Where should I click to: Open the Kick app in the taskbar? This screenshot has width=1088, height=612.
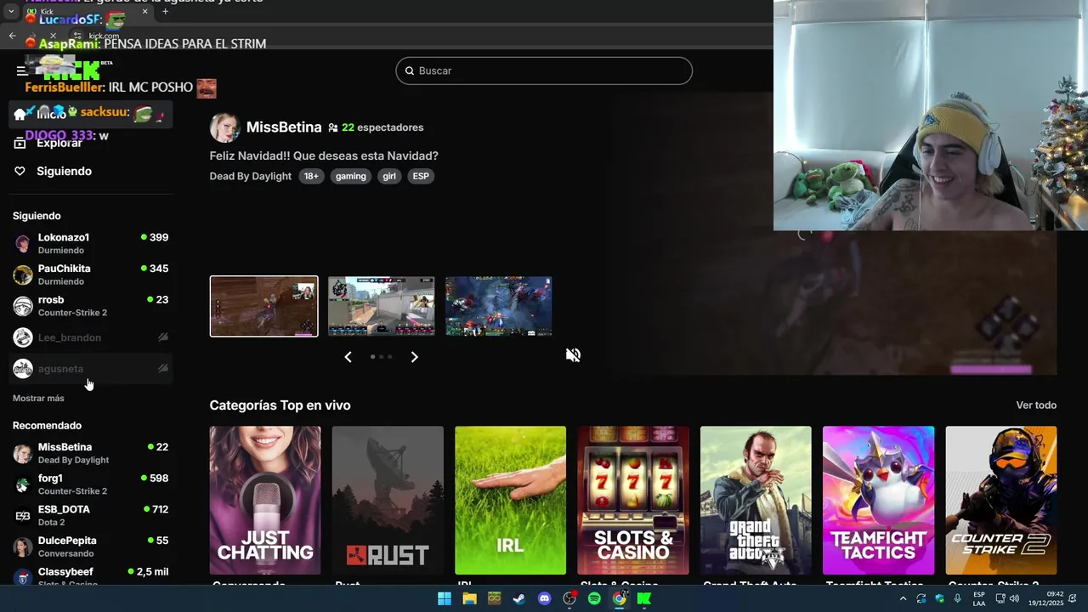tap(644, 598)
